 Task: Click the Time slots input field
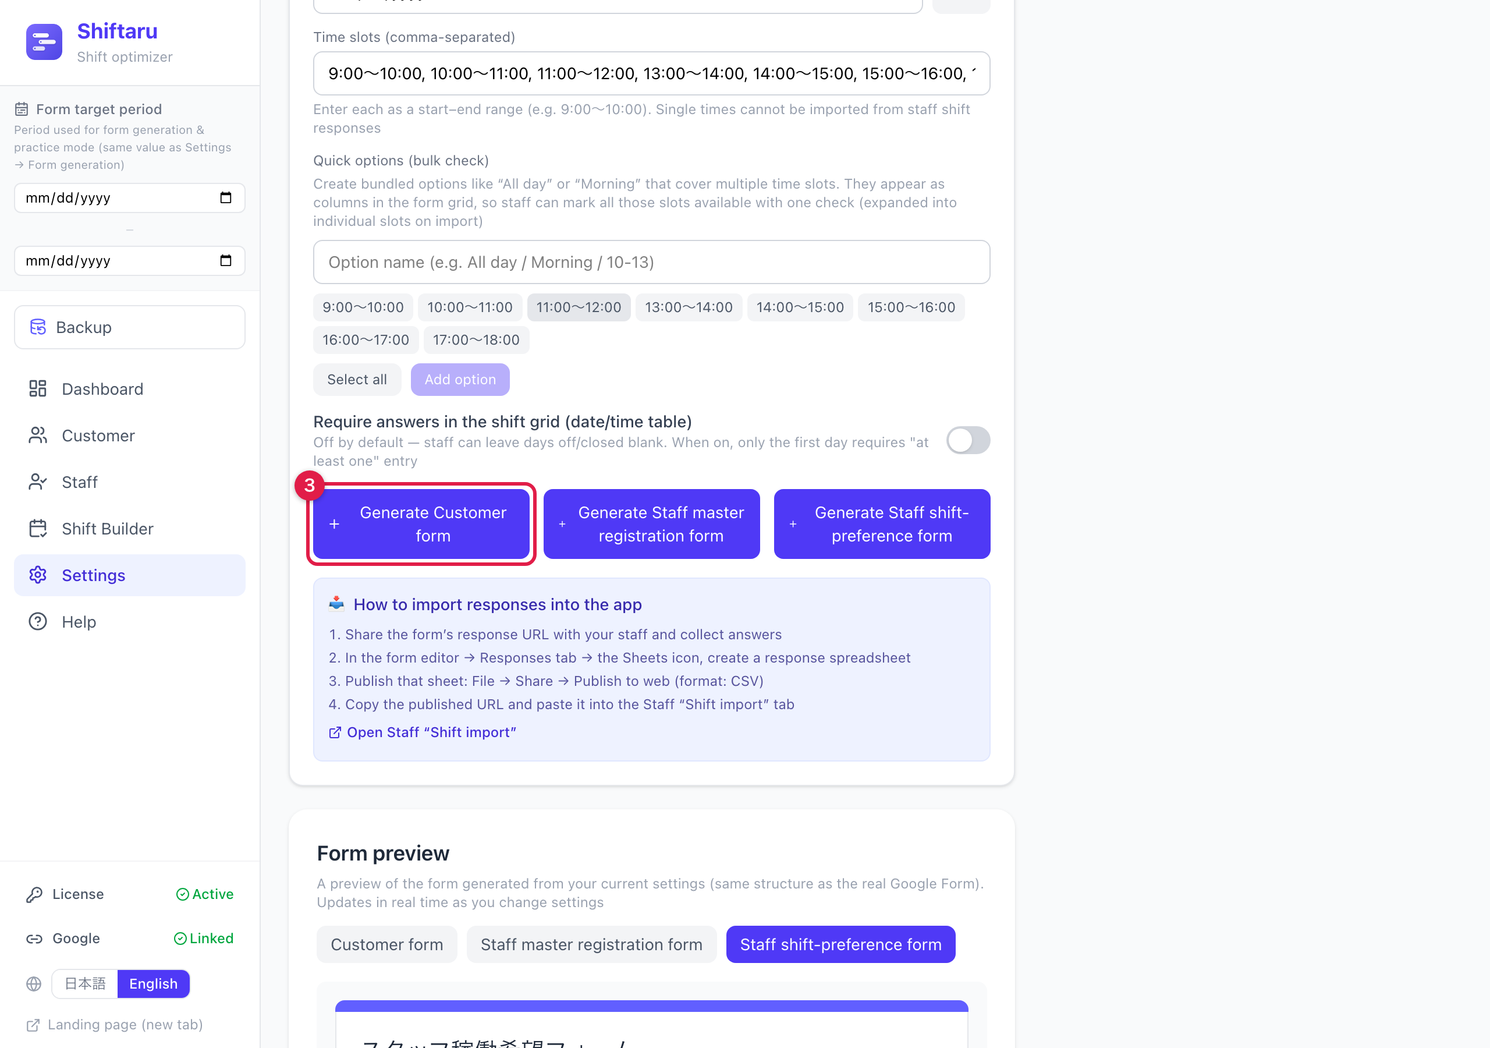651,73
